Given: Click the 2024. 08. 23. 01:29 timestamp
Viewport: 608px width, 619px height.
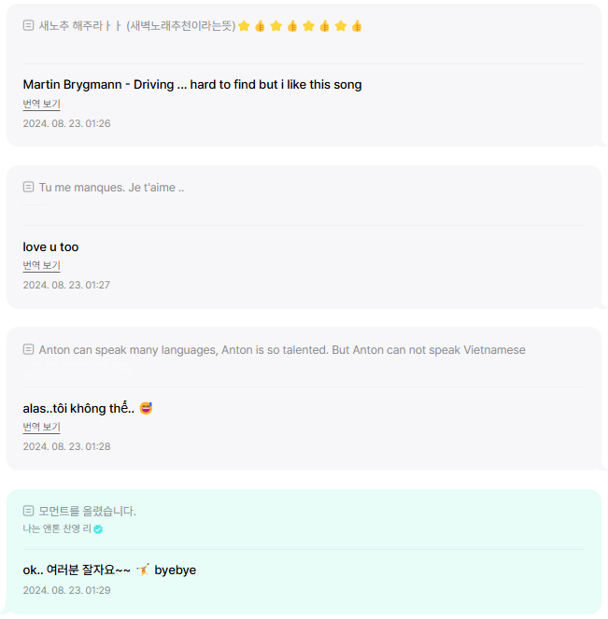Looking at the screenshot, I should (66, 590).
